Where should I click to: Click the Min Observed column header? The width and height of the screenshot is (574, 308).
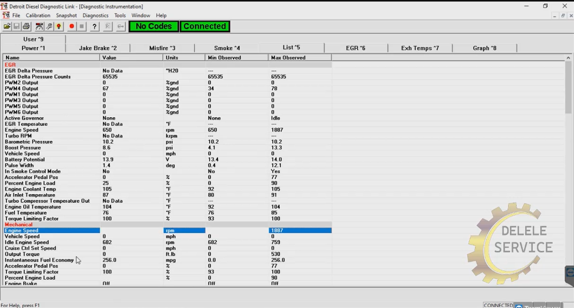pyautogui.click(x=237, y=58)
